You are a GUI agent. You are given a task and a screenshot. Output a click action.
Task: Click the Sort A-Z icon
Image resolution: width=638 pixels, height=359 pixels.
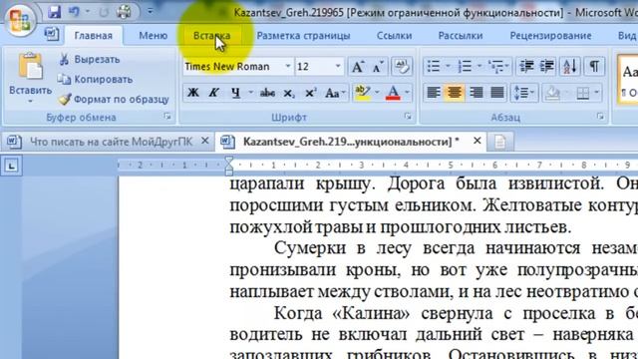570,67
